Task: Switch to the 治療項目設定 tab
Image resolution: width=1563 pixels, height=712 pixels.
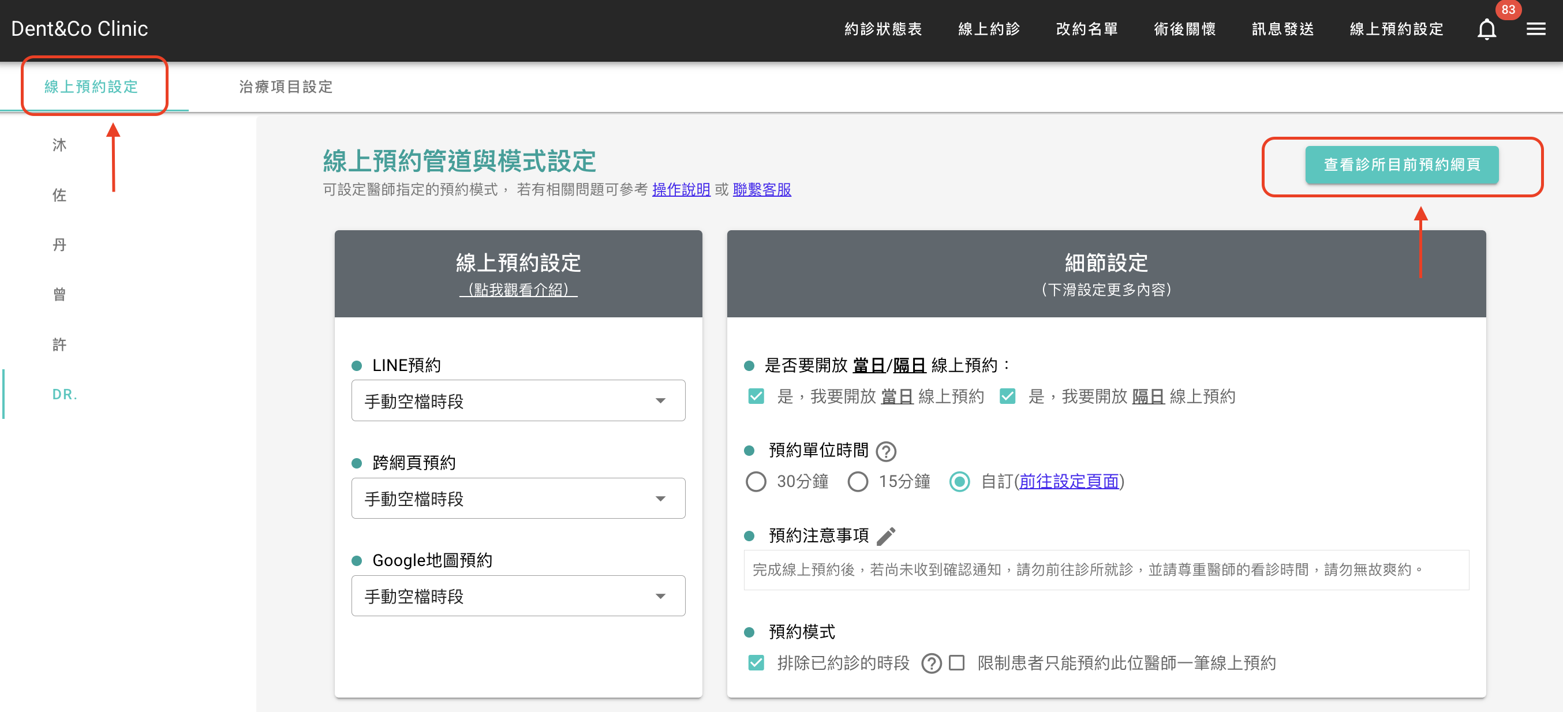Action: pyautogui.click(x=286, y=87)
